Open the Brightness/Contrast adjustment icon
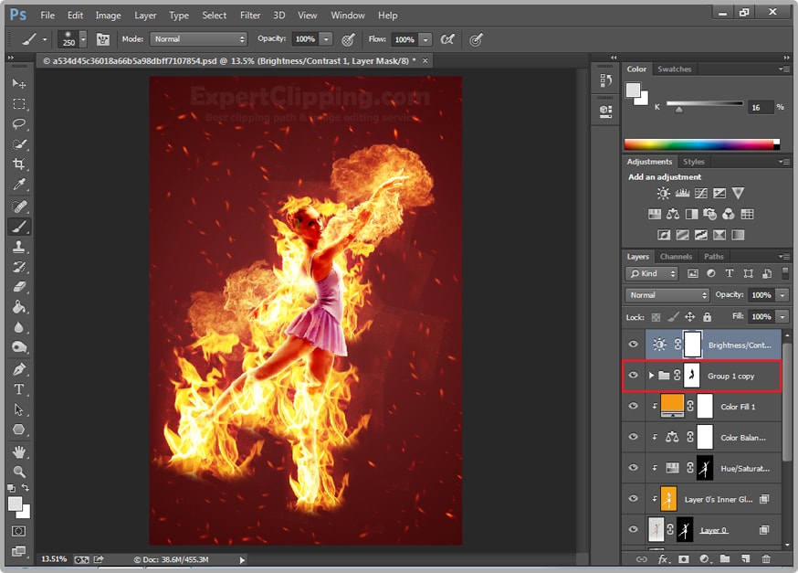798x573 pixels. [663, 193]
